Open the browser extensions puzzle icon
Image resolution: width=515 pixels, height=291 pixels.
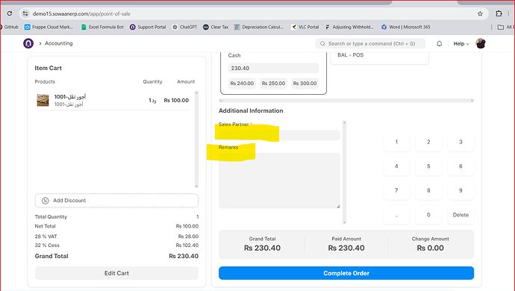click(x=499, y=13)
